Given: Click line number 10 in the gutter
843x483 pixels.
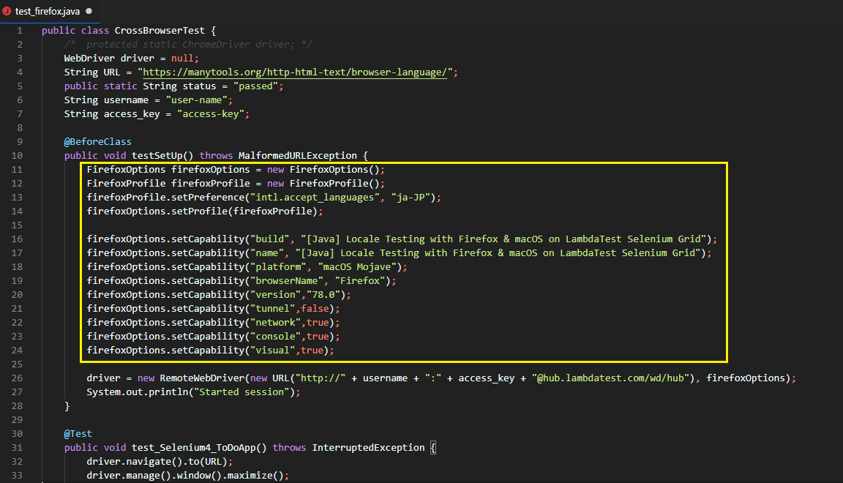Looking at the screenshot, I should pyautogui.click(x=17, y=156).
